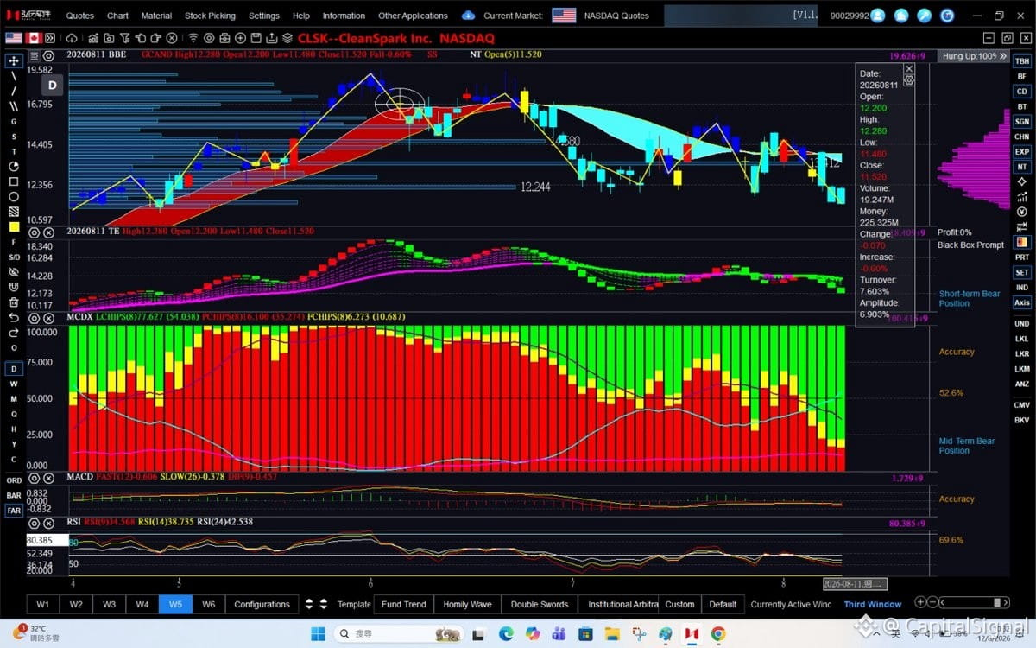The height and width of the screenshot is (648, 1036).
Task: Click the cloud download toolbar icon
Action: click(71, 38)
